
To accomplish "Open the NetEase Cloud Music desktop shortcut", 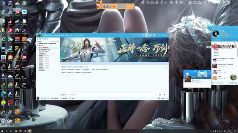I will (10, 31).
